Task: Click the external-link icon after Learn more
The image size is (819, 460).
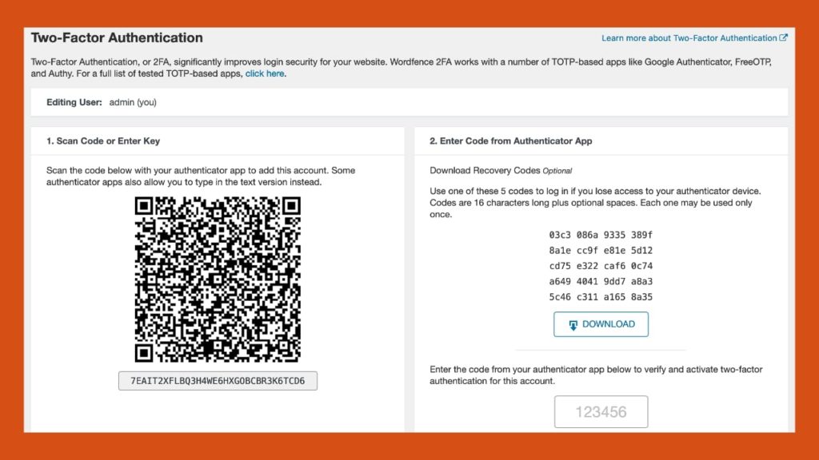Action: (x=782, y=38)
